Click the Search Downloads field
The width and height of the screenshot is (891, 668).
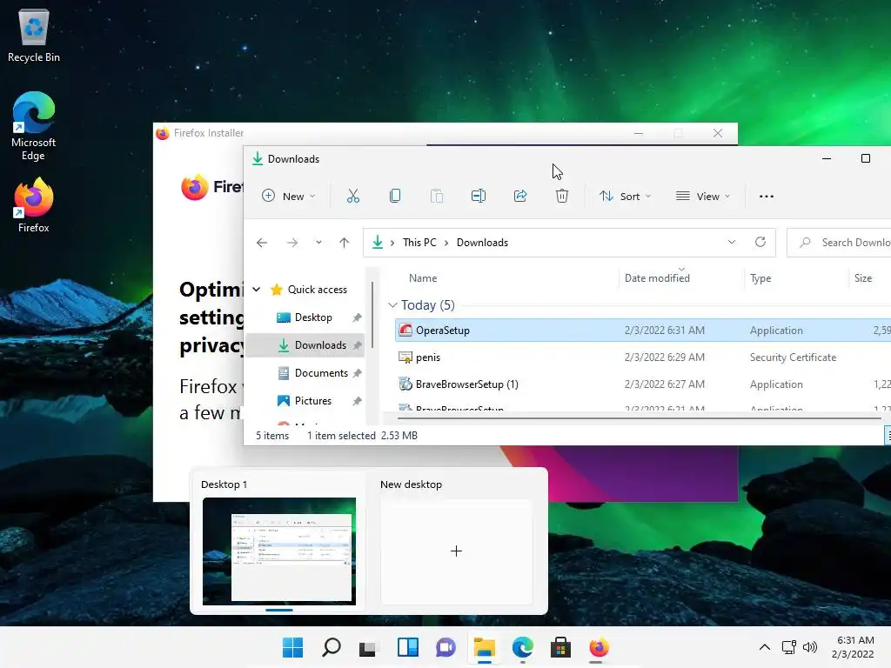(840, 243)
